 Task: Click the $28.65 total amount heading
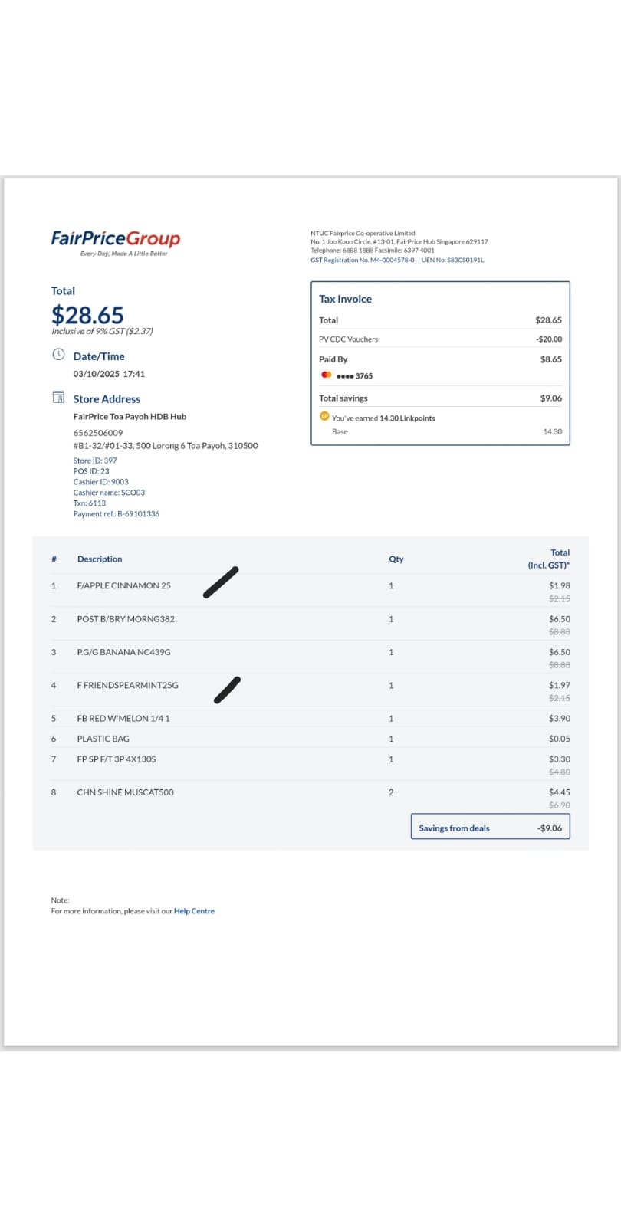click(87, 314)
